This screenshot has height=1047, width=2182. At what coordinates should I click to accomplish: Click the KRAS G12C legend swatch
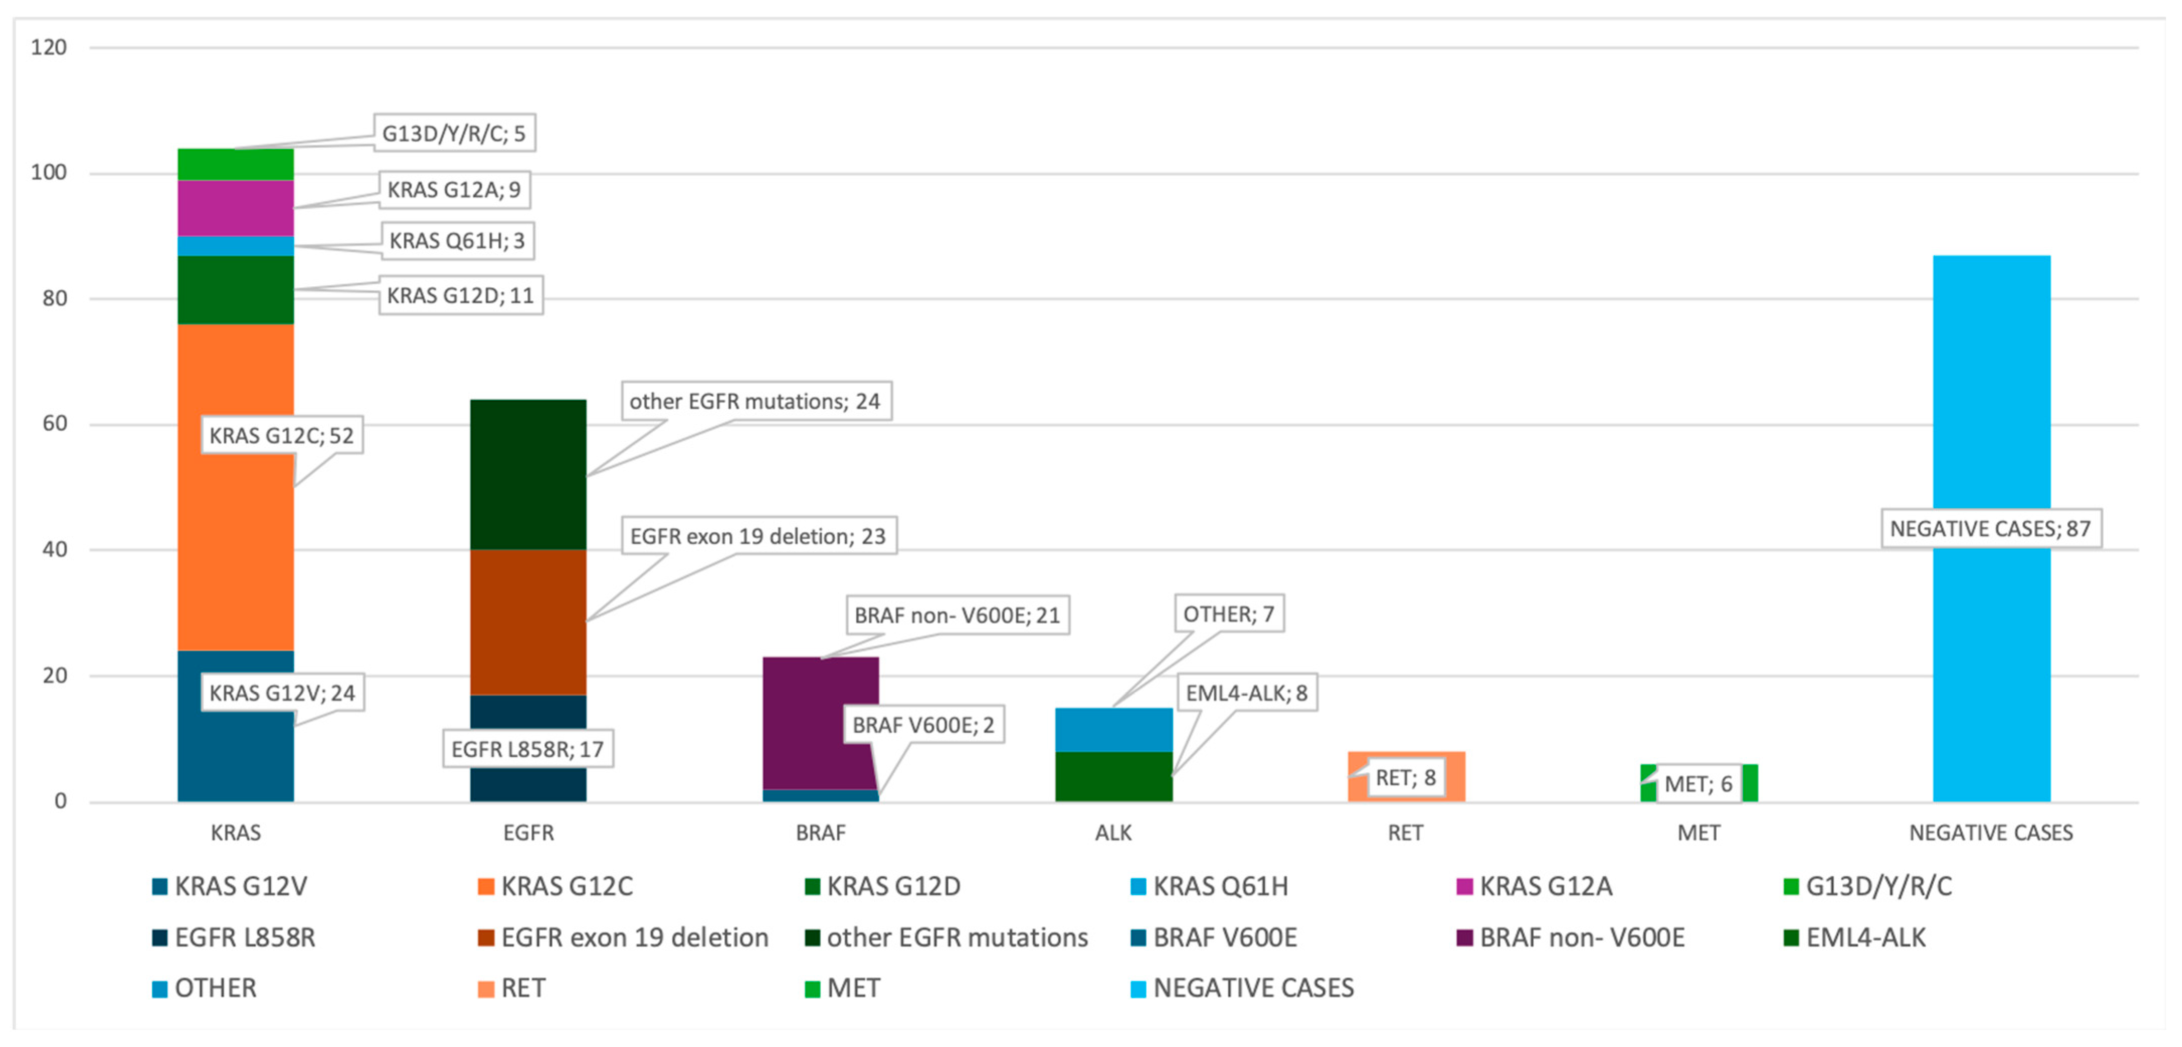tap(485, 887)
